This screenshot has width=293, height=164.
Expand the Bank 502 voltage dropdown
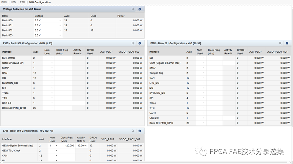pyautogui.click(x=60, y=30)
